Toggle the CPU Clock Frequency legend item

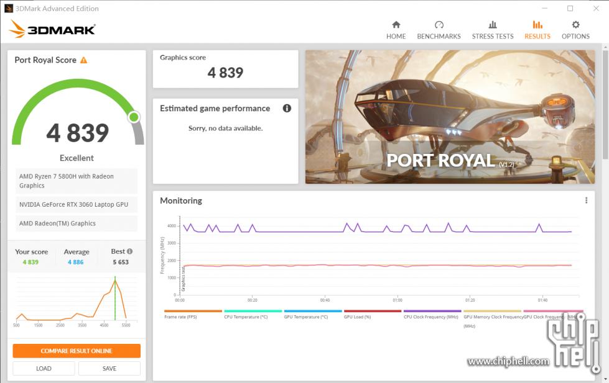pos(432,314)
